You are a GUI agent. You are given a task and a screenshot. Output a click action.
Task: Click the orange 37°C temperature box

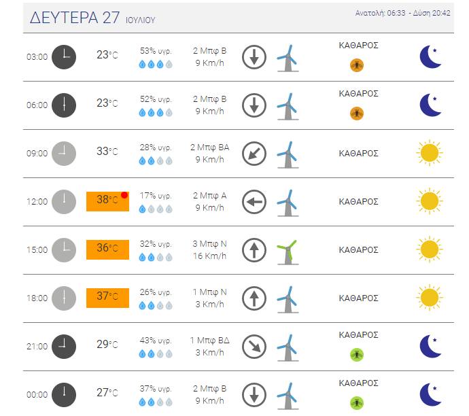pyautogui.click(x=107, y=298)
